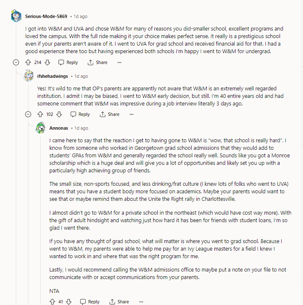Image resolution: width=303 pixels, height=305 pixels.
Task: Collapse ifshehadwings's reply thread
Action: coord(28,114)
